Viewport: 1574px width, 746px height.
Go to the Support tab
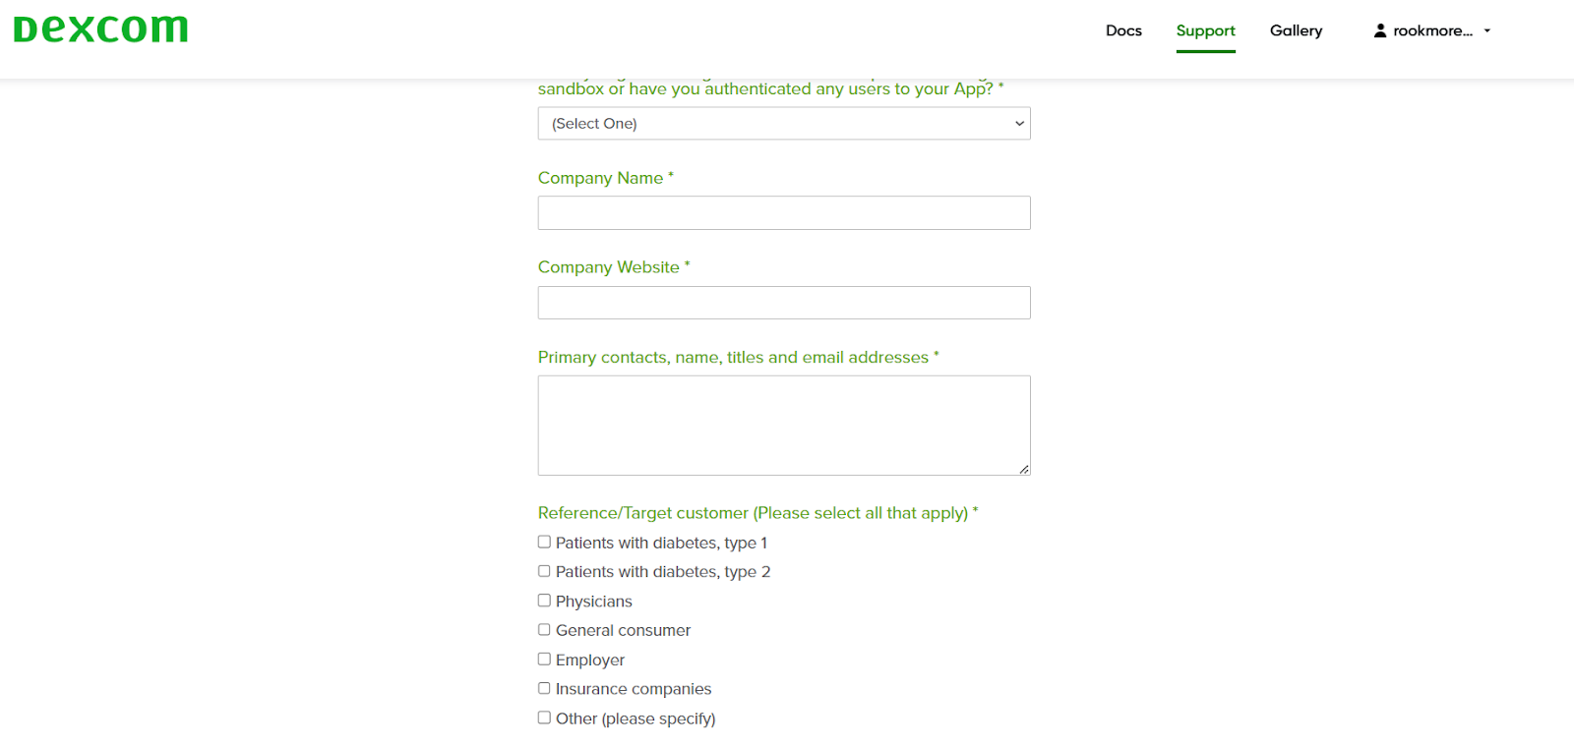coord(1205,30)
